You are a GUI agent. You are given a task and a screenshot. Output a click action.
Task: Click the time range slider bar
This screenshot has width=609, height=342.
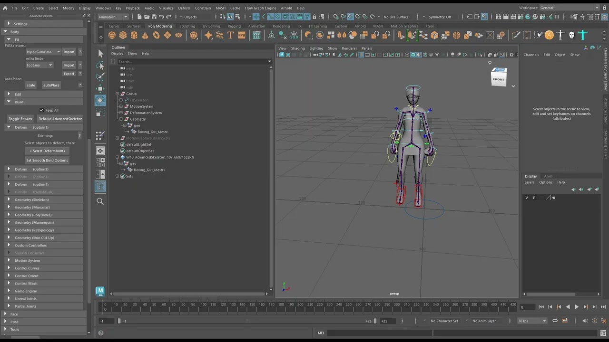pyautogui.click(x=247, y=321)
